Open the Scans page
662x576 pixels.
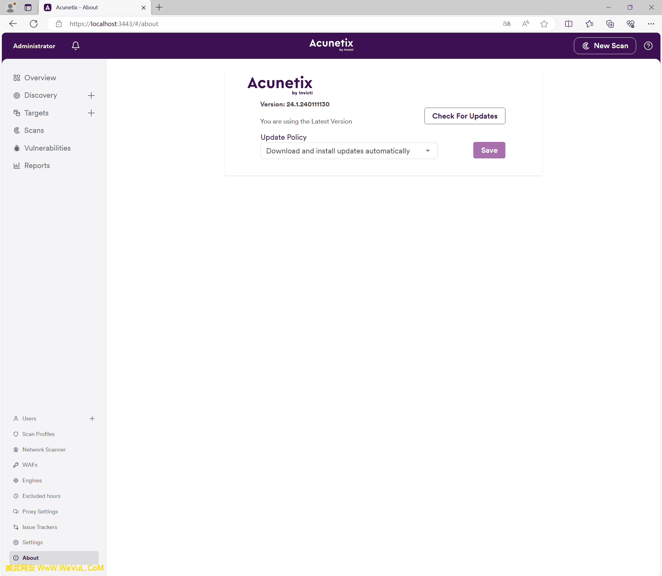click(28, 130)
